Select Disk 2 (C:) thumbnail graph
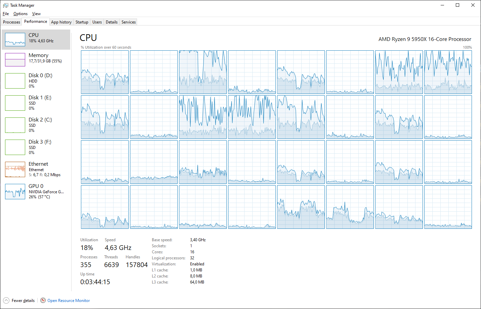The width and height of the screenshot is (481, 309). [15, 125]
